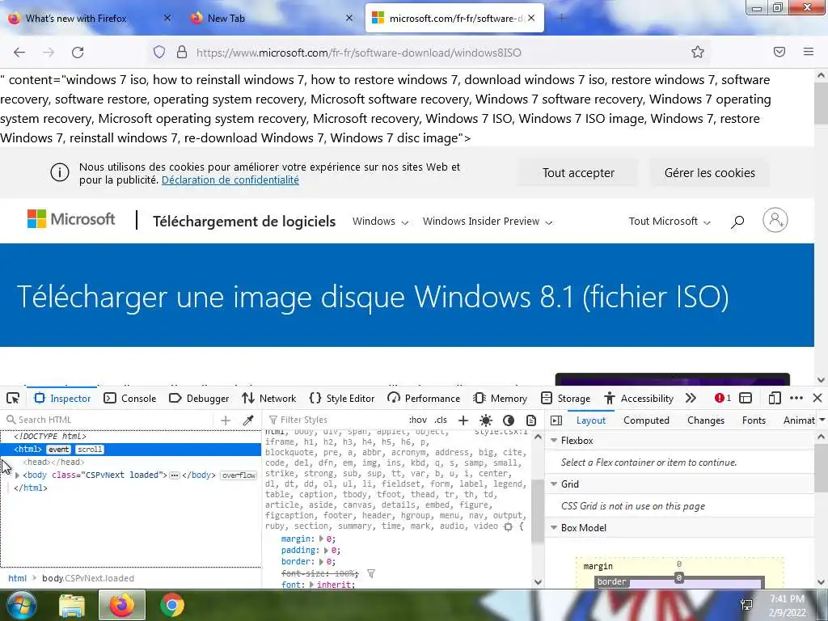
Task: Click filter icon beside overridden font-size
Action: (x=371, y=573)
